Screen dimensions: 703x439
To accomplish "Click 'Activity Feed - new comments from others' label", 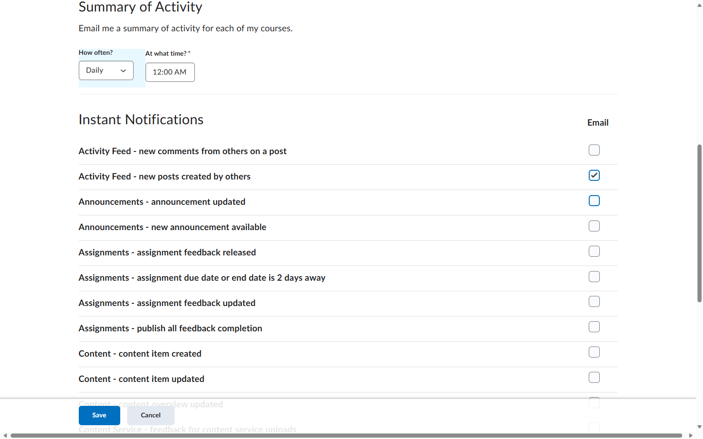I will tap(182, 151).
